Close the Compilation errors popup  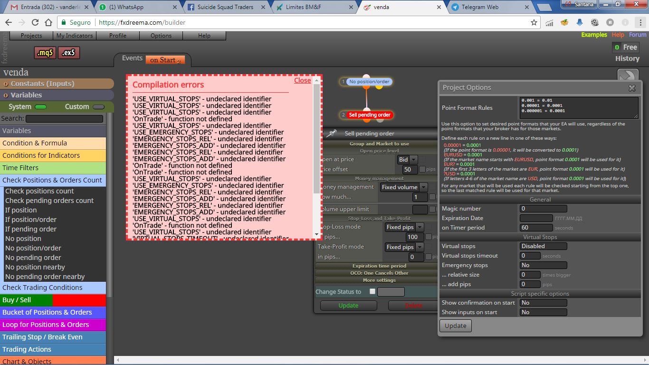pos(303,80)
